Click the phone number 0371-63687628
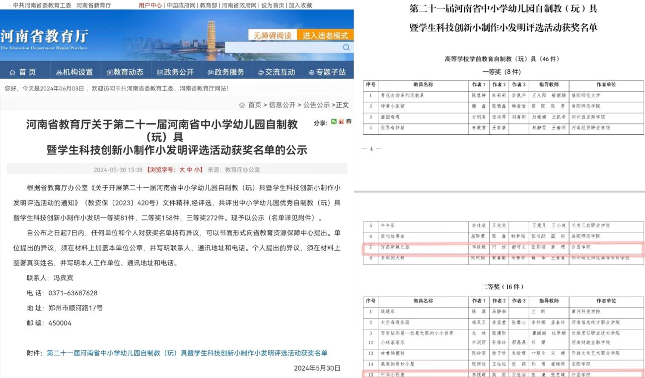The width and height of the screenshot is (645, 378). [73, 293]
